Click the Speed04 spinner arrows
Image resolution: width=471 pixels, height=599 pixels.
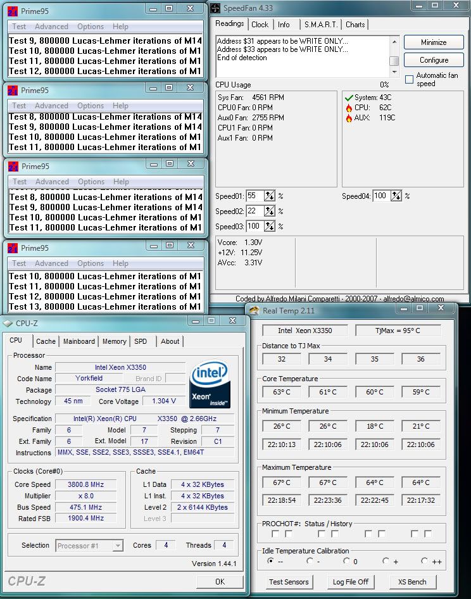(x=396, y=196)
